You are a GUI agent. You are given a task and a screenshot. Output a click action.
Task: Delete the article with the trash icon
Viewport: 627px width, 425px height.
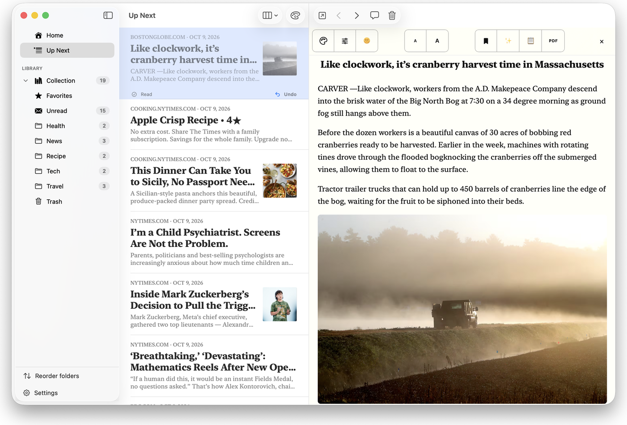click(x=392, y=16)
